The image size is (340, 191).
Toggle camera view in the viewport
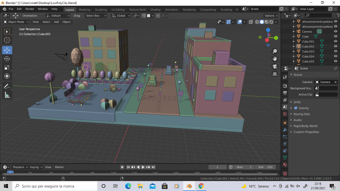tap(275, 66)
